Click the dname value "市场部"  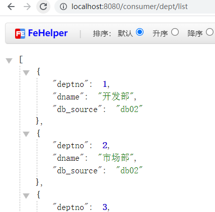click(x=116, y=158)
